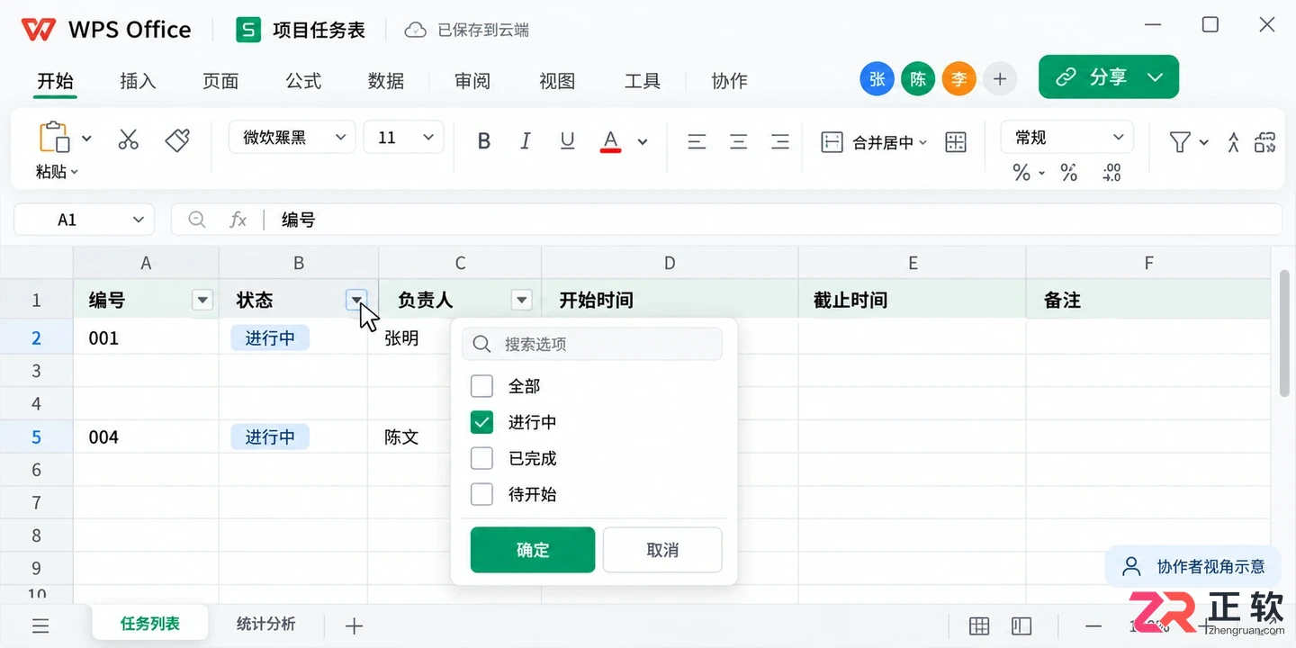The image size is (1296, 648).
Task: Open the 负责人 column filter arrow
Action: point(521,300)
